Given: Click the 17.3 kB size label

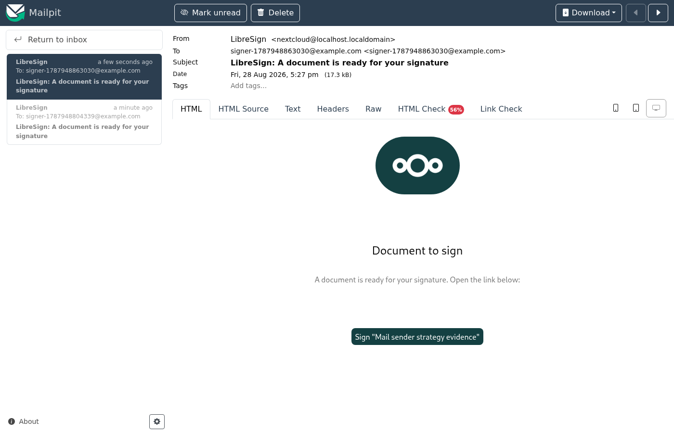Looking at the screenshot, I should [338, 75].
